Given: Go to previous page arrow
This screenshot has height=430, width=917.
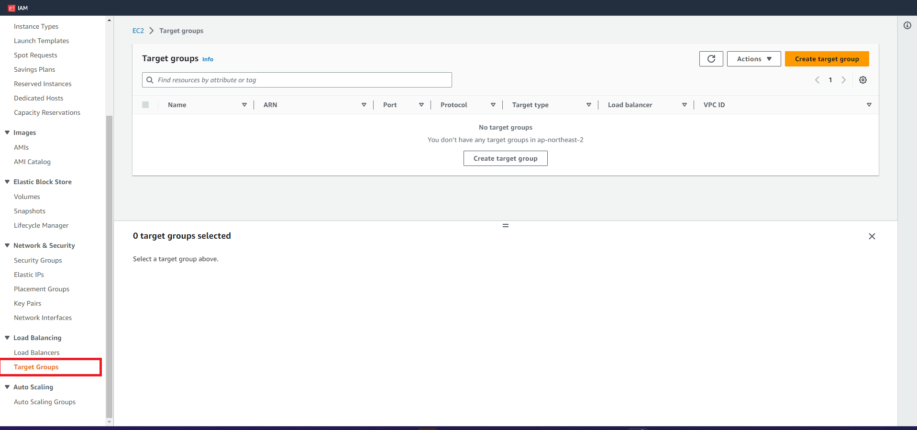Looking at the screenshot, I should pyautogui.click(x=817, y=80).
